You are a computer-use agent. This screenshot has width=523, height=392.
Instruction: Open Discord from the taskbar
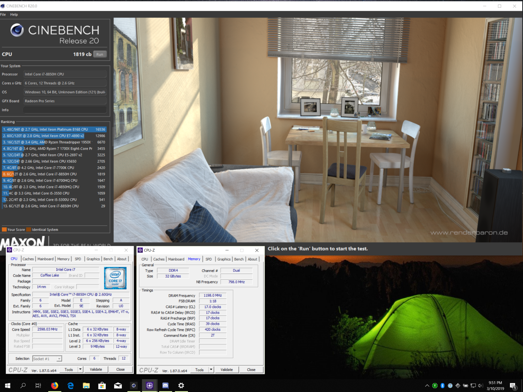(x=165, y=385)
